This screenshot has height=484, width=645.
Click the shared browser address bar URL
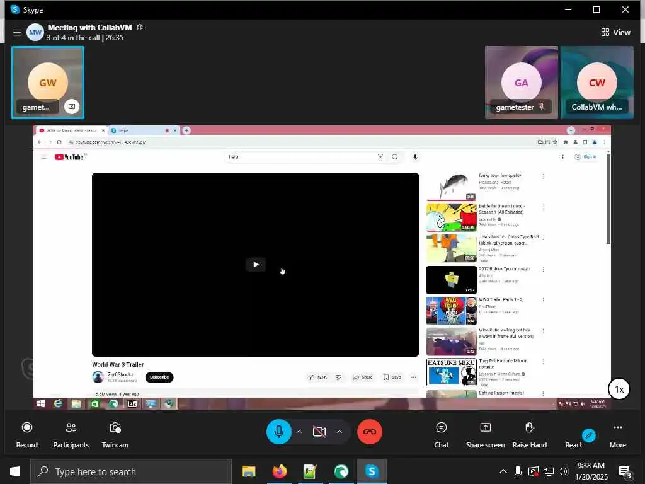111,142
